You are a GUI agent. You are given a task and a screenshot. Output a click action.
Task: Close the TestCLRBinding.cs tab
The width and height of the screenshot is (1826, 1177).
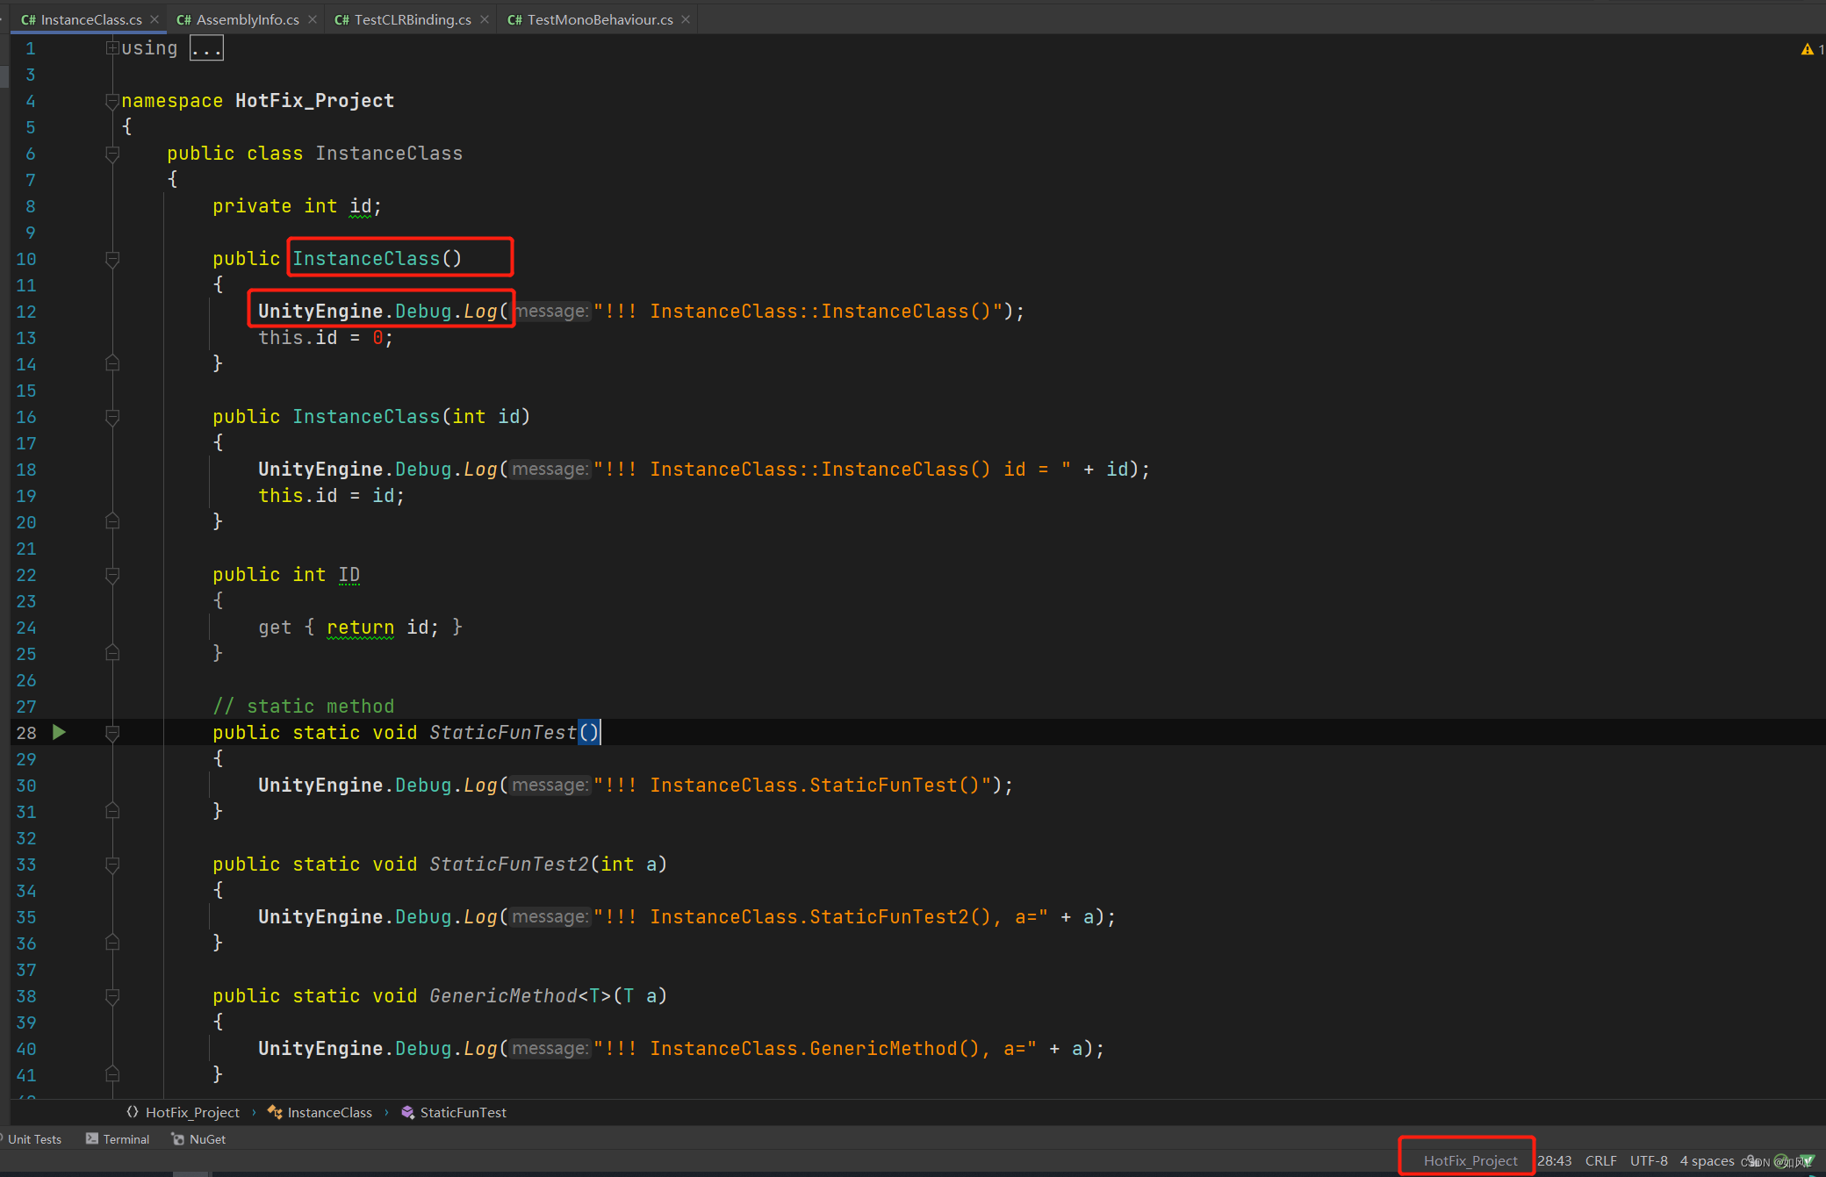point(484,19)
